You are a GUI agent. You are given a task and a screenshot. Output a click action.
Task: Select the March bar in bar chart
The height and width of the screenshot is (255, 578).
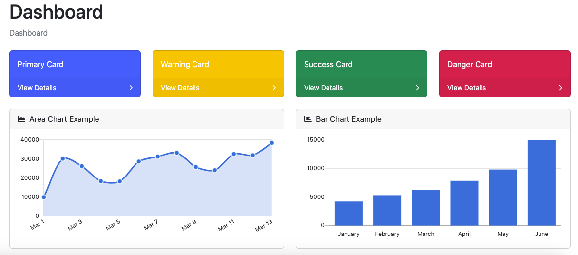pyautogui.click(x=425, y=208)
